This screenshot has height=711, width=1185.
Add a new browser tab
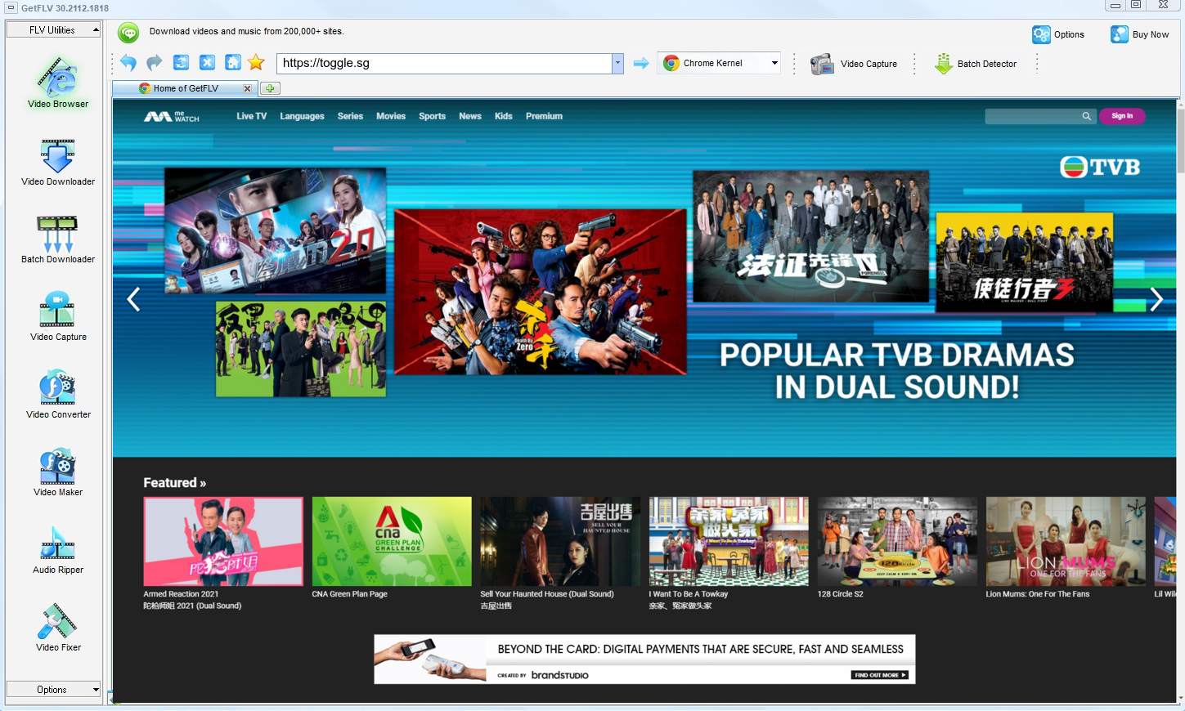(270, 88)
